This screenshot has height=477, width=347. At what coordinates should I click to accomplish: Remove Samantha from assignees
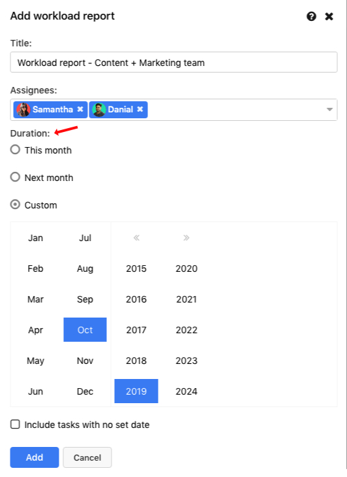[80, 109]
